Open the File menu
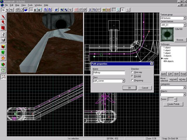Screen dimensions: 187x140 [x=6, y=5]
